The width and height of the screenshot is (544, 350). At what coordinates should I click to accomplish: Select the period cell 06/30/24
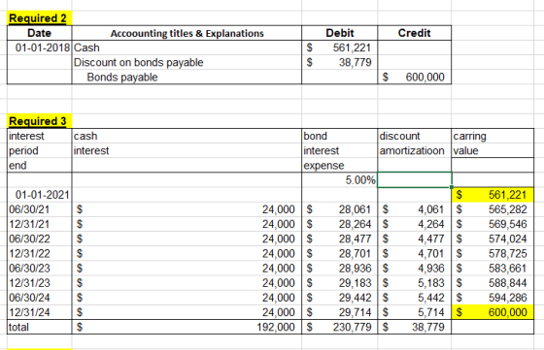point(39,298)
